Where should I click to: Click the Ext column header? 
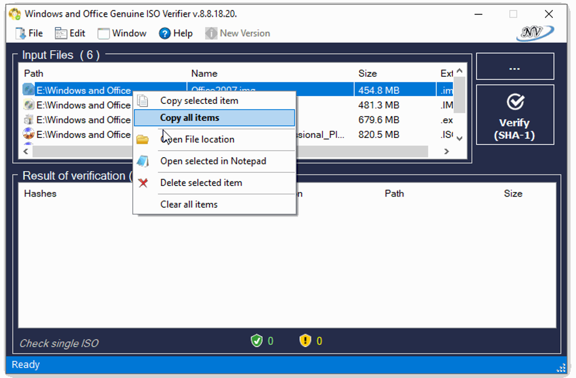click(x=446, y=73)
